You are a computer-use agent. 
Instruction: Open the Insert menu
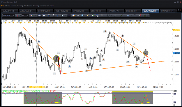13,6
